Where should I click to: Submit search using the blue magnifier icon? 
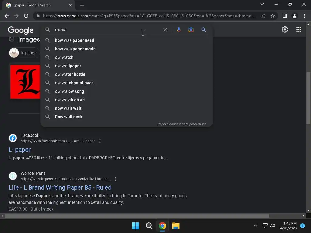[x=203, y=30]
